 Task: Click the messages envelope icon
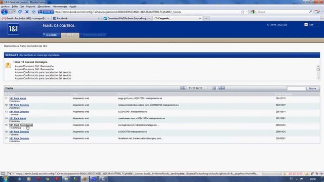click(x=8, y=65)
